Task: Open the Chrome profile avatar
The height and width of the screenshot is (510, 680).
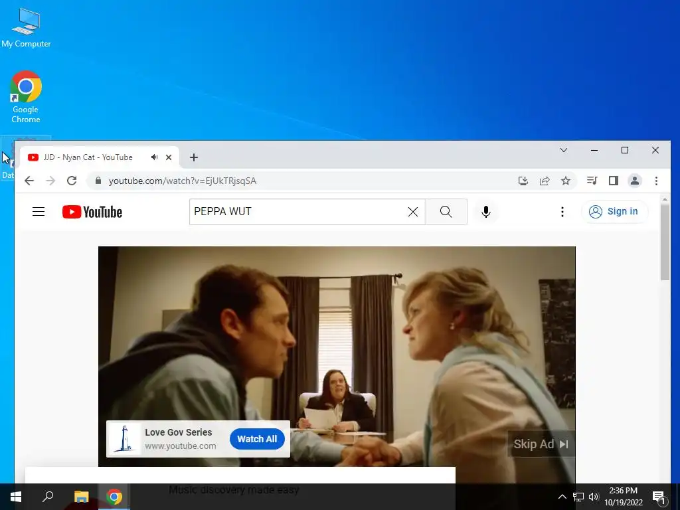Action: point(634,181)
